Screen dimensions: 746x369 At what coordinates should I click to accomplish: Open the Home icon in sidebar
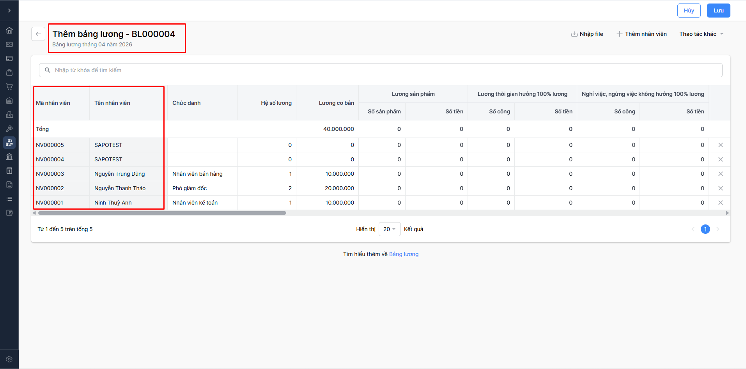[x=9, y=30]
